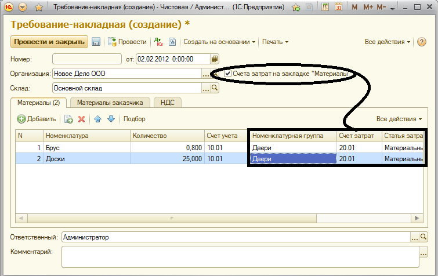Click grayed star icon in title bar

[309, 8]
